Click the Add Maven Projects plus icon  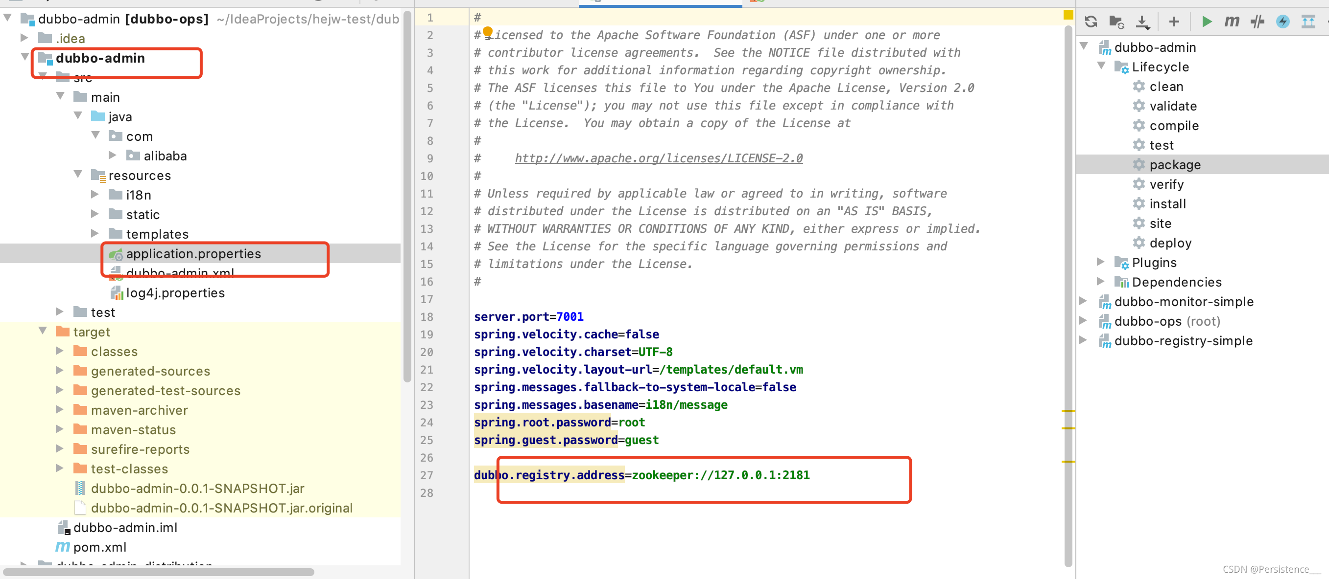pos(1174,22)
